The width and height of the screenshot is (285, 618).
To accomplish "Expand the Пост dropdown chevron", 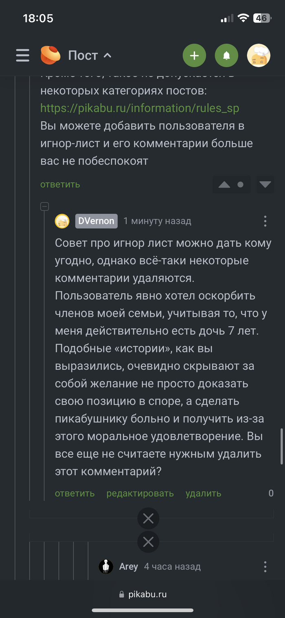I will (x=107, y=55).
